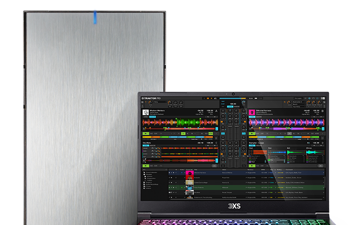Select the Silicone Harness track row
This screenshot has width=352, height=225.
pyautogui.click(x=246, y=173)
